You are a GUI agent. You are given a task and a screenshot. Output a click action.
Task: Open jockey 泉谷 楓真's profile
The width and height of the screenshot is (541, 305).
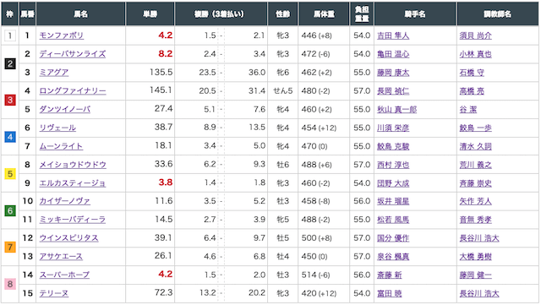pyautogui.click(x=393, y=256)
